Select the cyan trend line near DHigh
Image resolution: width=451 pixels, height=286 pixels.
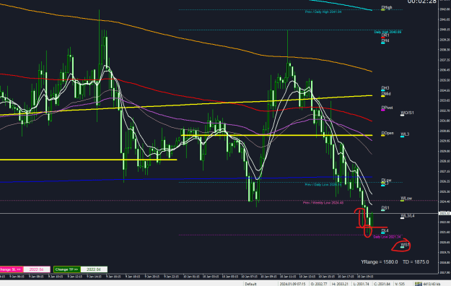click(x=341, y=4)
